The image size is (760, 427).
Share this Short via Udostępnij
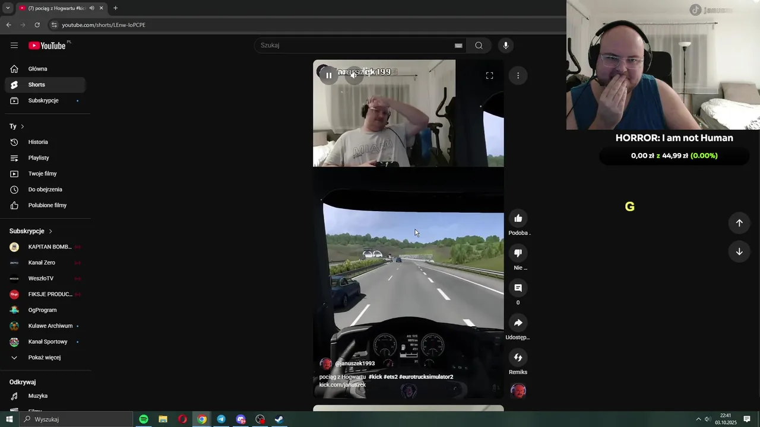coord(518,323)
